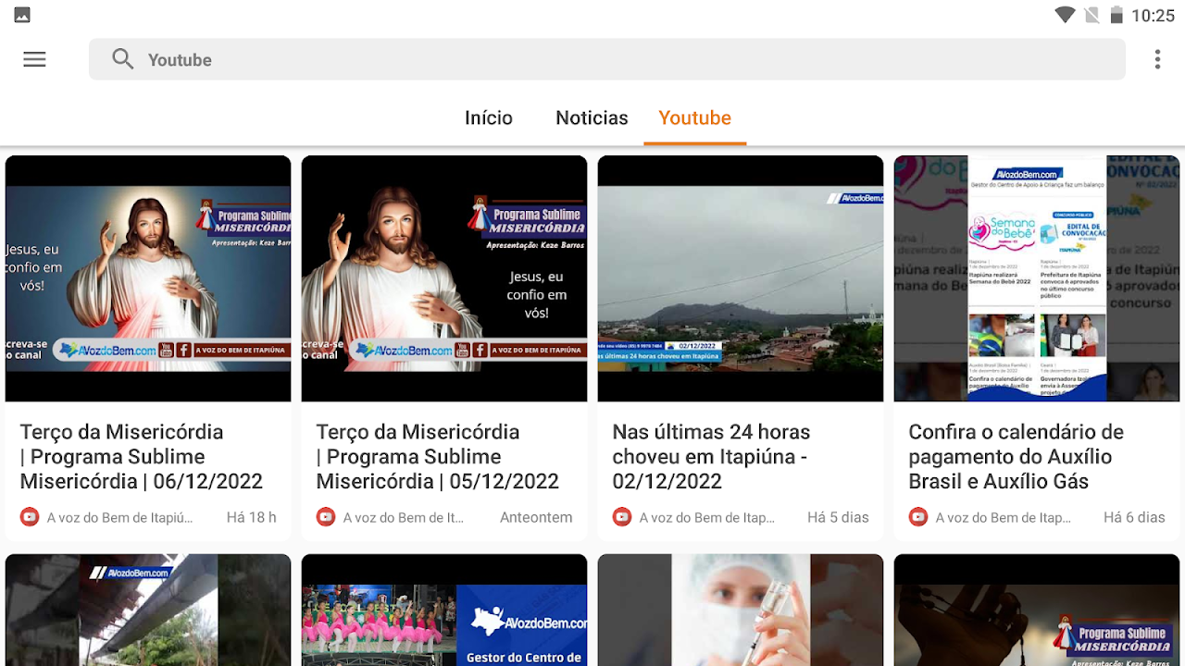
Task: Select the Youtube tab
Action: click(694, 117)
